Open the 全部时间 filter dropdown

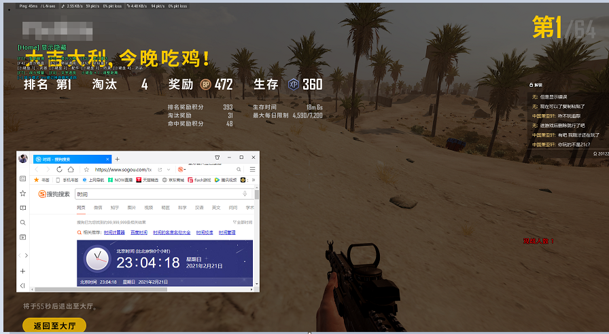point(243,222)
